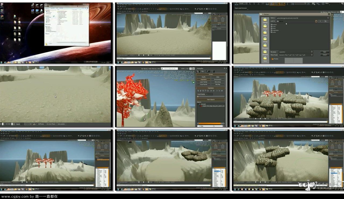The height and width of the screenshot is (199, 344).
Task: Click the Start button in desktop wallpaper frame
Action: (x=2, y=62)
